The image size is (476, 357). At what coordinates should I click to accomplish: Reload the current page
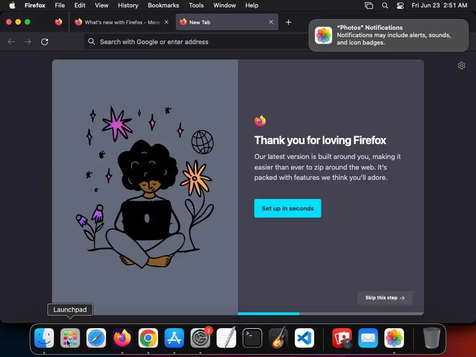coord(45,41)
